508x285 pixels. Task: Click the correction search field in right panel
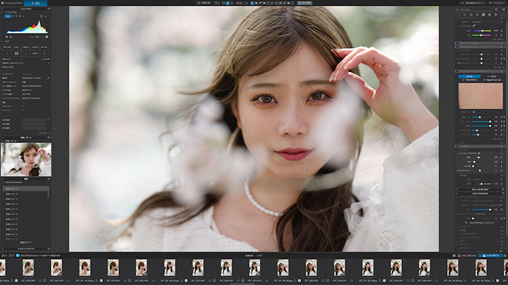click(x=474, y=9)
